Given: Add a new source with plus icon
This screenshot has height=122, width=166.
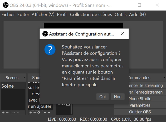Looking at the screenshot, I should pos(31,112).
